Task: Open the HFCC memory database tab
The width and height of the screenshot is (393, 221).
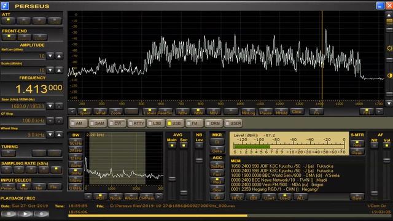Action: point(237,197)
